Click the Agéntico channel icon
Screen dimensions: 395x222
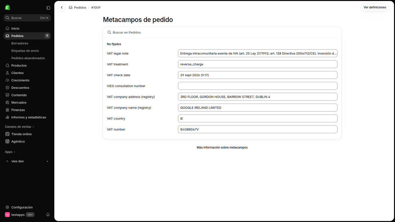8,141
